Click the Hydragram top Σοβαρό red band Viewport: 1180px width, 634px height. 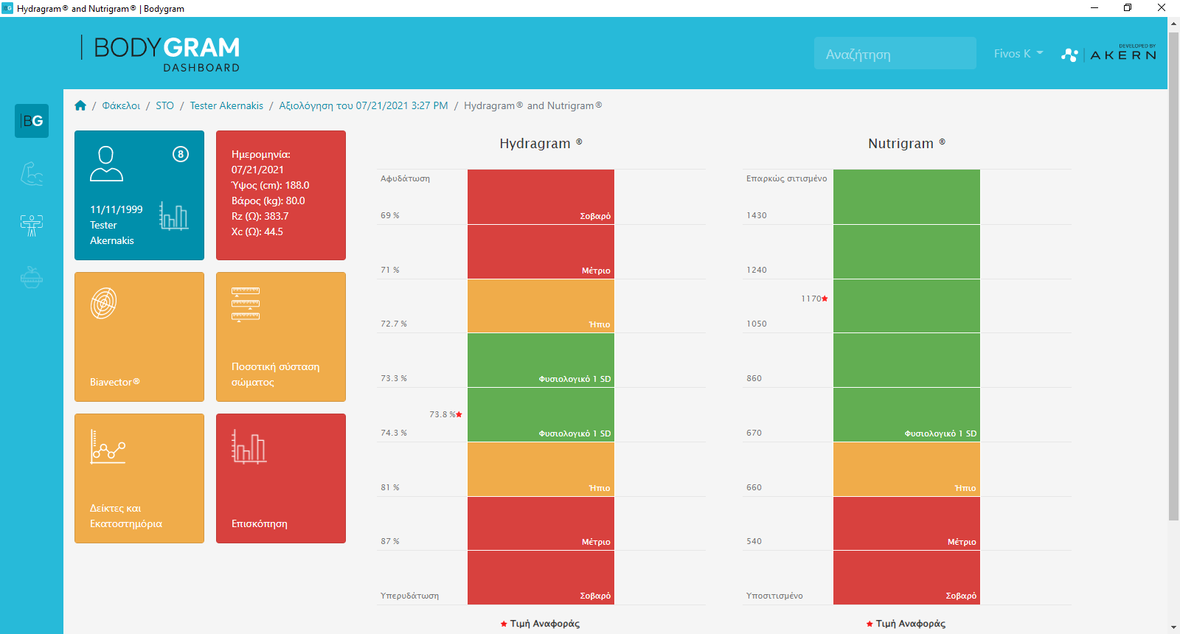pyautogui.click(x=541, y=197)
